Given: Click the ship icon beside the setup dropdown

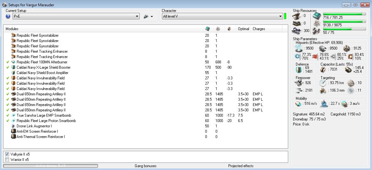Looking at the screenshot, I should click(146, 16).
